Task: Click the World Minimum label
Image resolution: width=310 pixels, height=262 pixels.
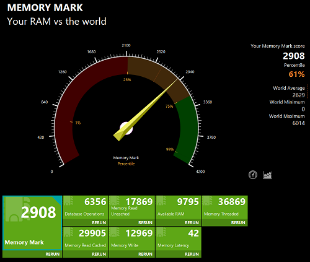Action: click(287, 102)
